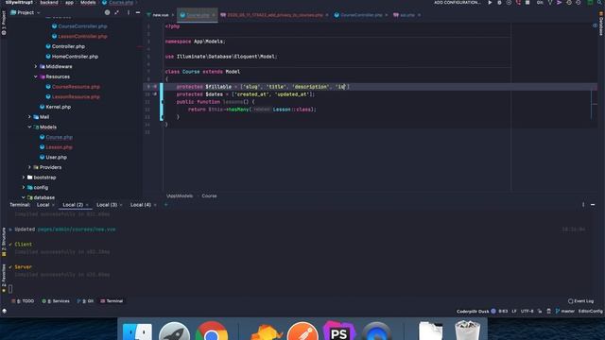Viewport: 605px width, 340px height.
Task: Expand the bootstrap folder
Action: coord(24,178)
